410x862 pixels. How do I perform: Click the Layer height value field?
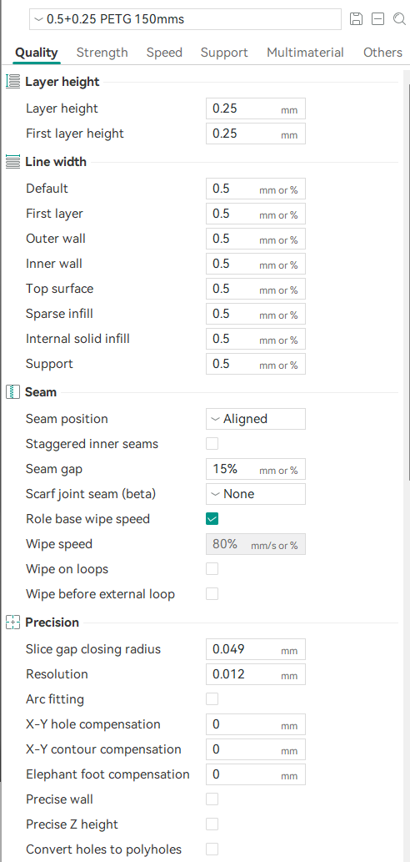coord(256,108)
